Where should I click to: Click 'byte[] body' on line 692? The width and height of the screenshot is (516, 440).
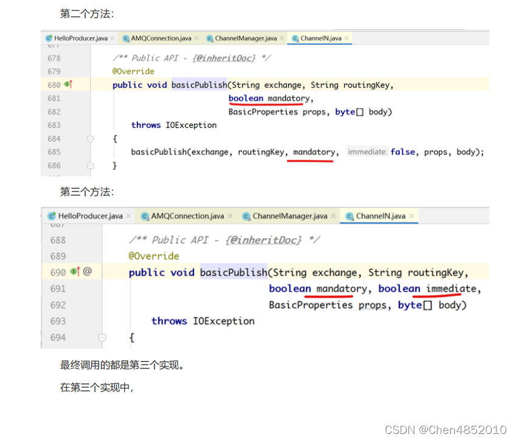(x=432, y=305)
